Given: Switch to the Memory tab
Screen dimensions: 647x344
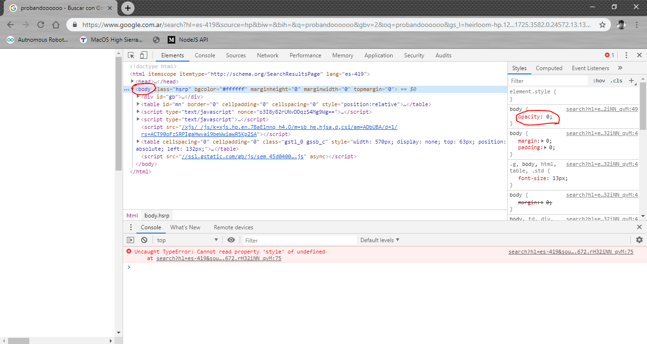Looking at the screenshot, I should [343, 55].
